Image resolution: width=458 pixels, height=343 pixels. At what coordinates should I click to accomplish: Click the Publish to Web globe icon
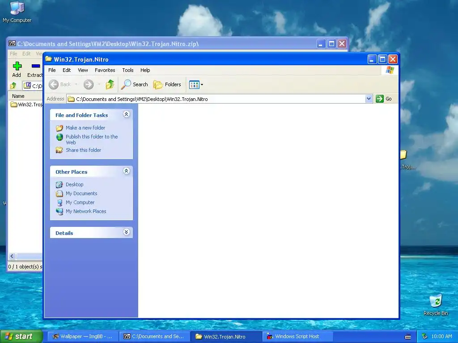[59, 137]
